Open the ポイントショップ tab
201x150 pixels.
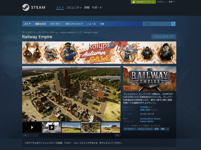pos(74,24)
